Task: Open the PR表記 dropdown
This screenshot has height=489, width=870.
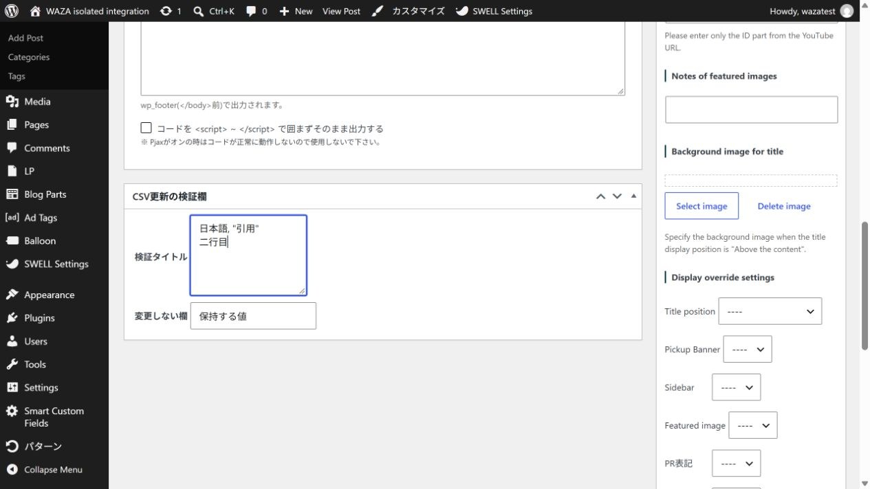Action: coord(736,464)
